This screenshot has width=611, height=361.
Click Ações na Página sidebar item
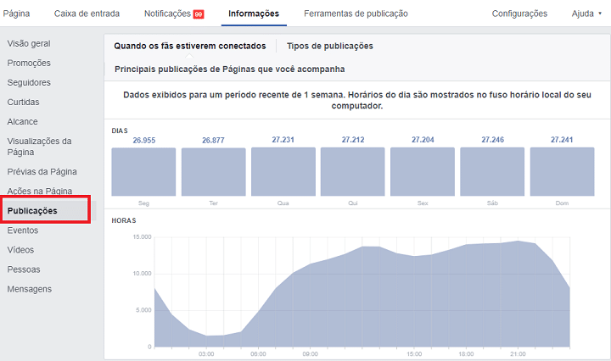tap(39, 192)
